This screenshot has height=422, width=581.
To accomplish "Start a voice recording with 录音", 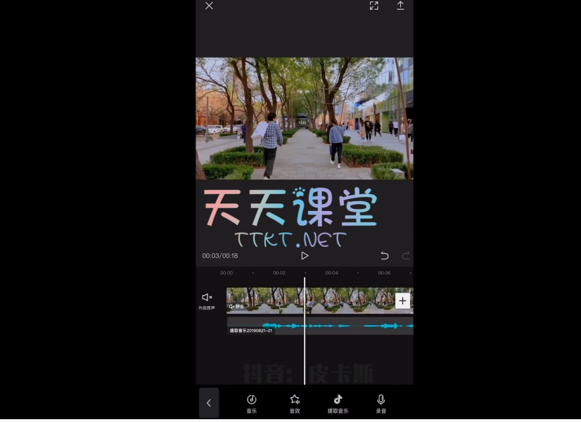I will pyautogui.click(x=381, y=403).
